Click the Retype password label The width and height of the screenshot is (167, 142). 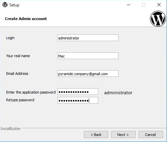[x=20, y=100]
